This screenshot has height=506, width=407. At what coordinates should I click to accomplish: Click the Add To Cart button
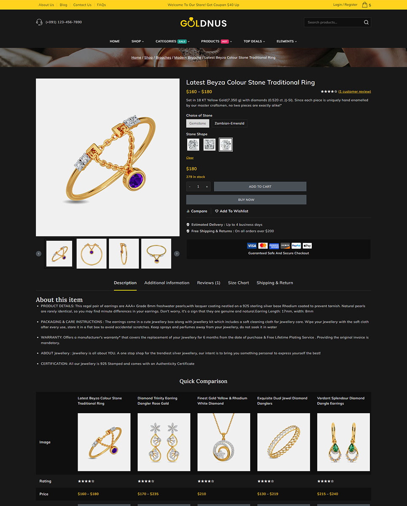[260, 186]
